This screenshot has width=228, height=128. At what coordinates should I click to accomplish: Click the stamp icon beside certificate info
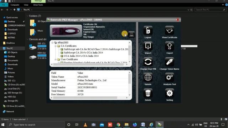click(131, 34)
